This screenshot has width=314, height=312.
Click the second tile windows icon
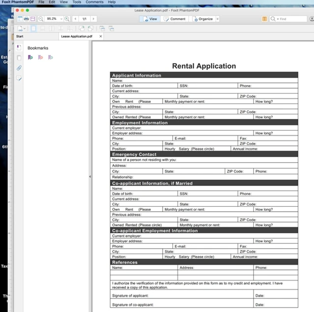click(111, 28)
